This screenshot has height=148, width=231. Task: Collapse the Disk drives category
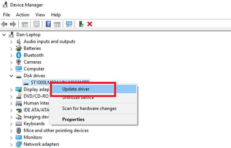(x=11, y=76)
